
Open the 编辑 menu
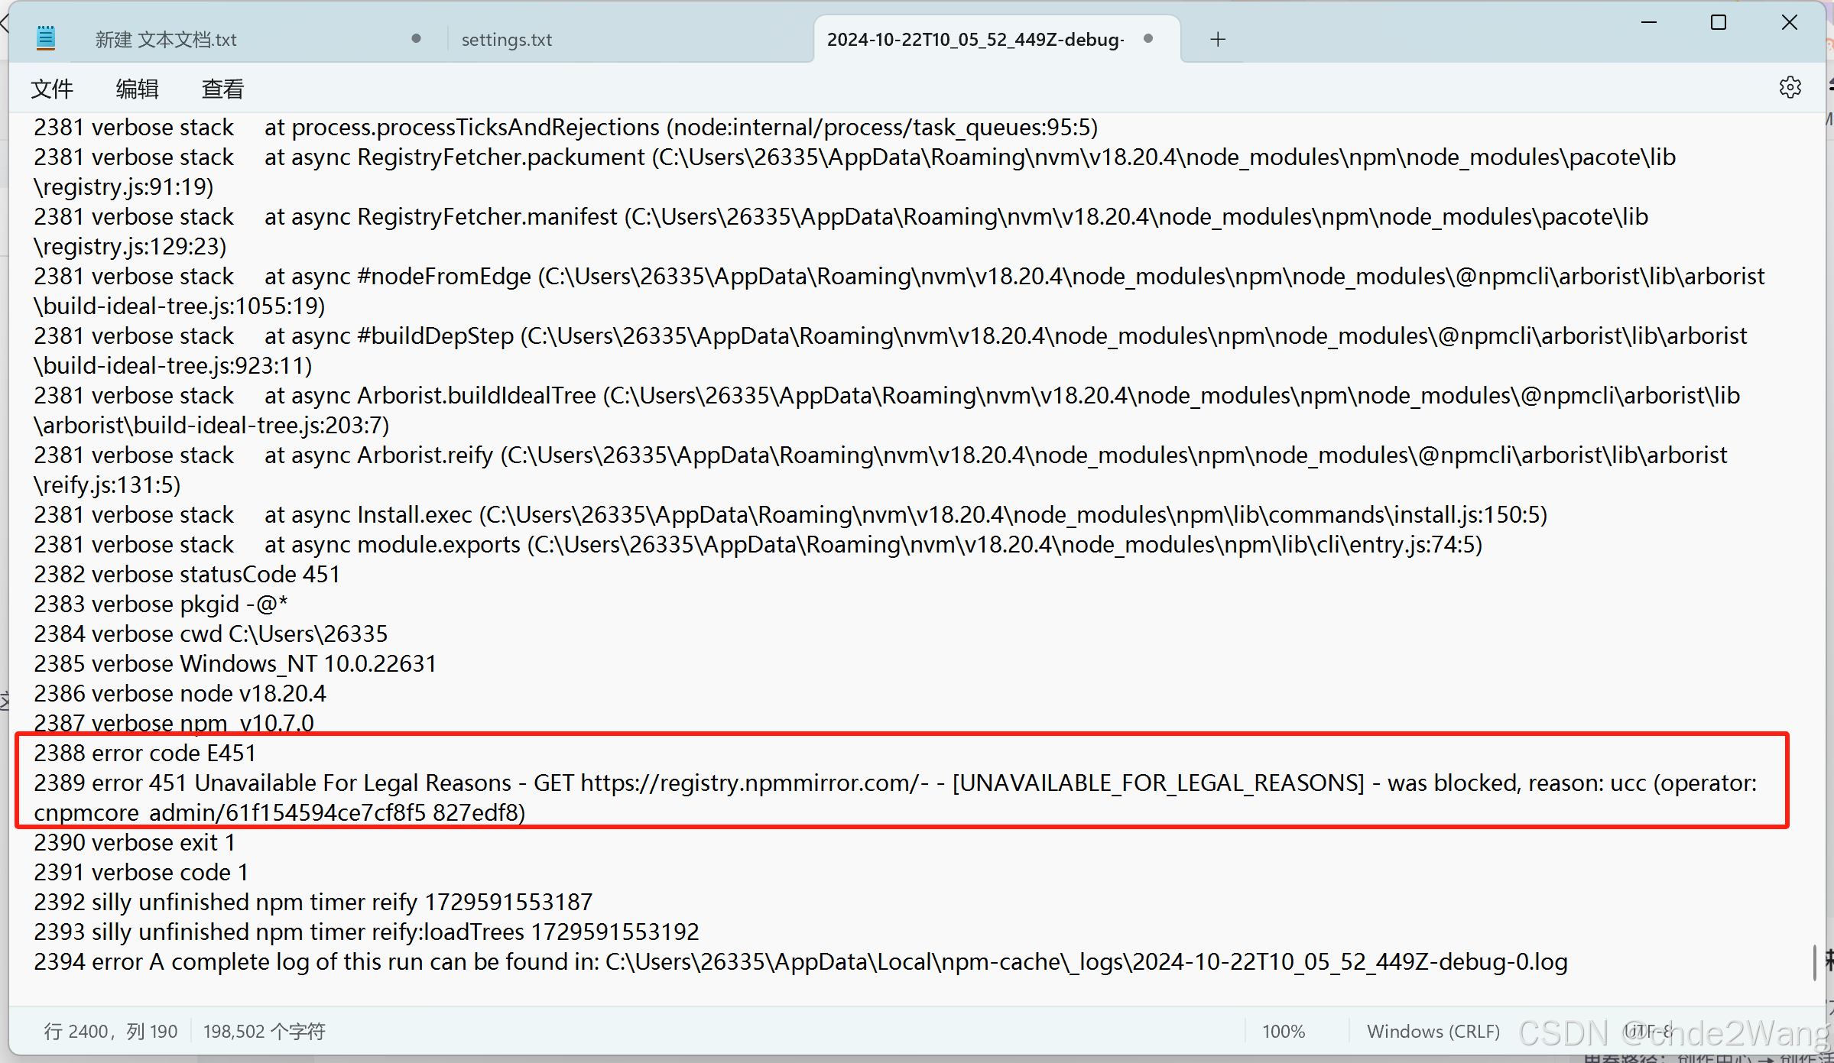point(137,89)
